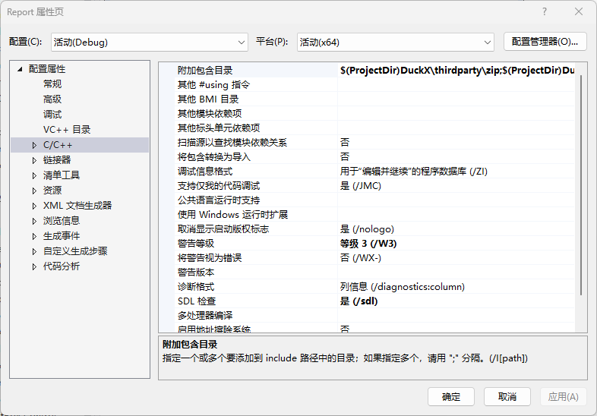Select the 资源 tree item label

[x=52, y=191]
